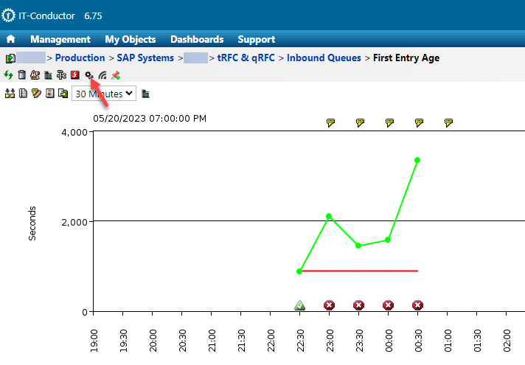Open the tRFC & qRFC breadcrumb link
The height and width of the screenshot is (365, 525).
[x=247, y=58]
